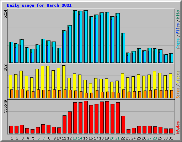Click the orange sites bar for day 3

[x=22, y=93]
